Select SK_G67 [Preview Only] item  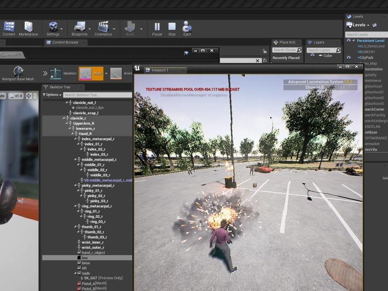click(103, 278)
